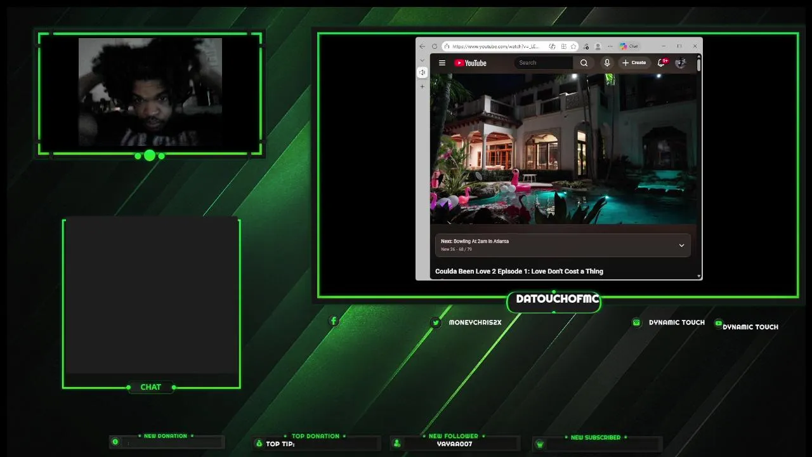Open the browser profile icon
Screen dimensions: 812x457
click(x=598, y=46)
